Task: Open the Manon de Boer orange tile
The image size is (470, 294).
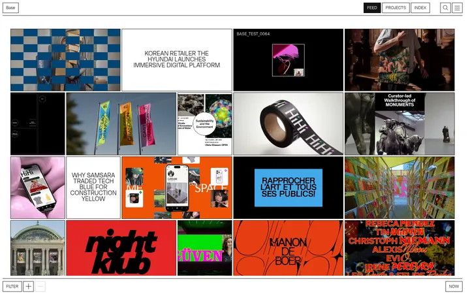Action: click(x=289, y=248)
